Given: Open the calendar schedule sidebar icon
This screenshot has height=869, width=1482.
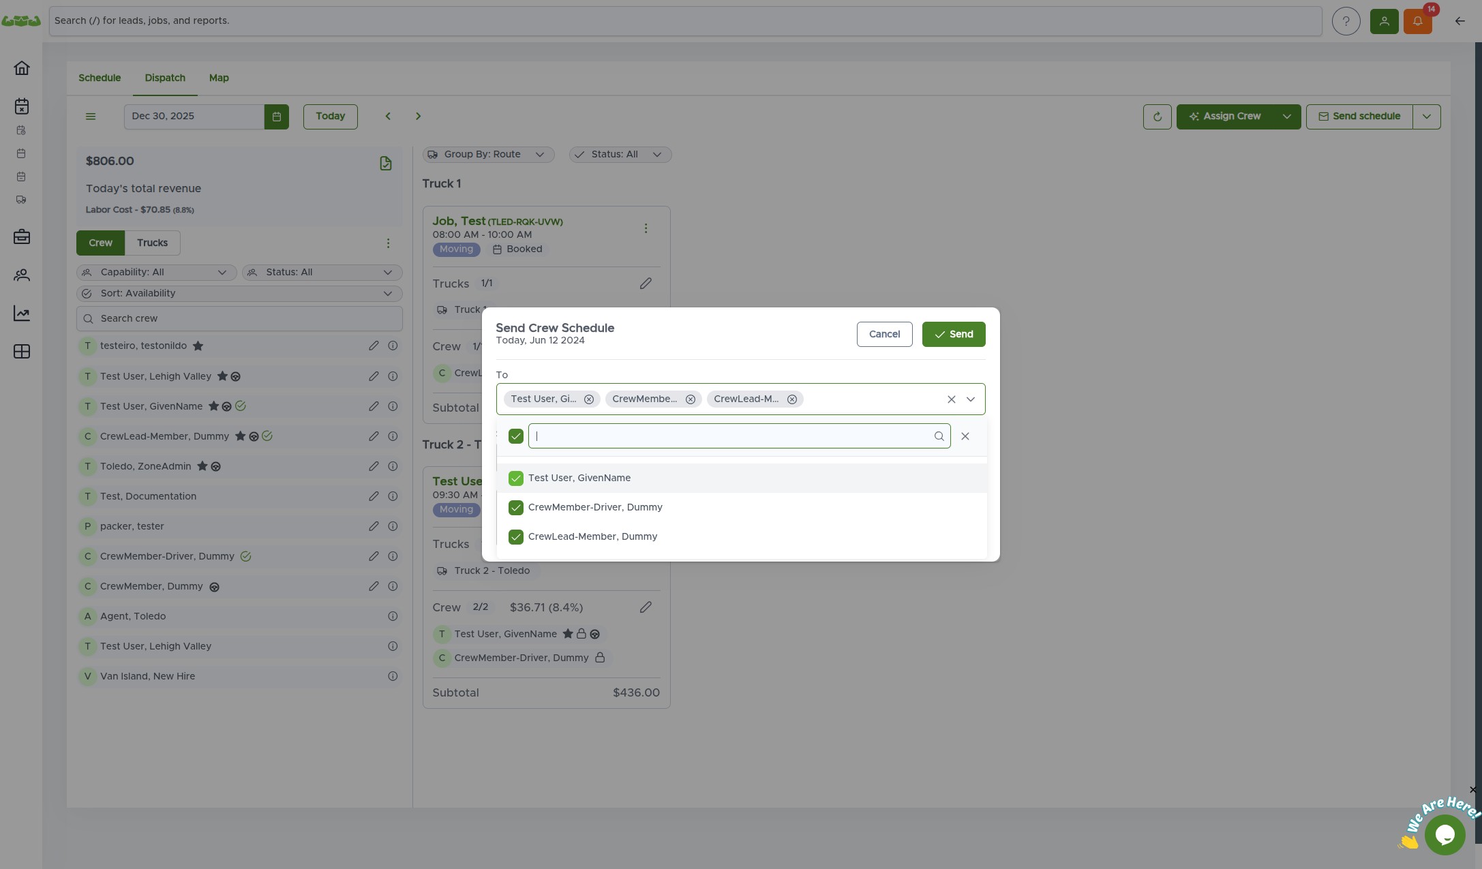Looking at the screenshot, I should 22,106.
